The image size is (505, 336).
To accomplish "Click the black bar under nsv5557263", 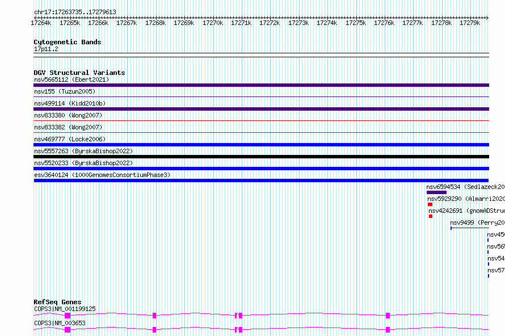I will [x=261, y=157].
